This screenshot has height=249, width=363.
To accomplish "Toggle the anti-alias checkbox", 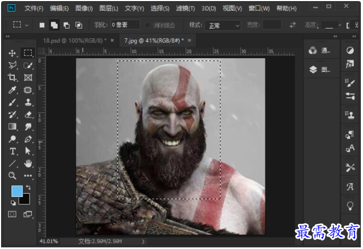I will click(x=147, y=25).
